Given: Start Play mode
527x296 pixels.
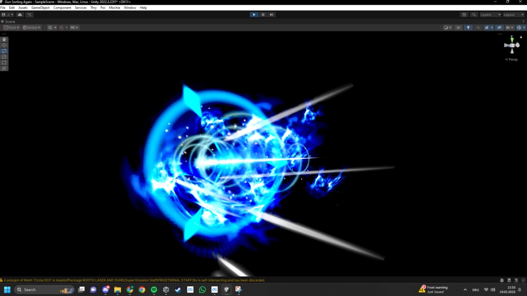Looking at the screenshot, I should (254, 14).
